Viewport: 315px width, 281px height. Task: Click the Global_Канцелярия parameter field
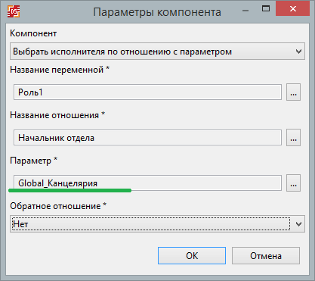(x=147, y=183)
